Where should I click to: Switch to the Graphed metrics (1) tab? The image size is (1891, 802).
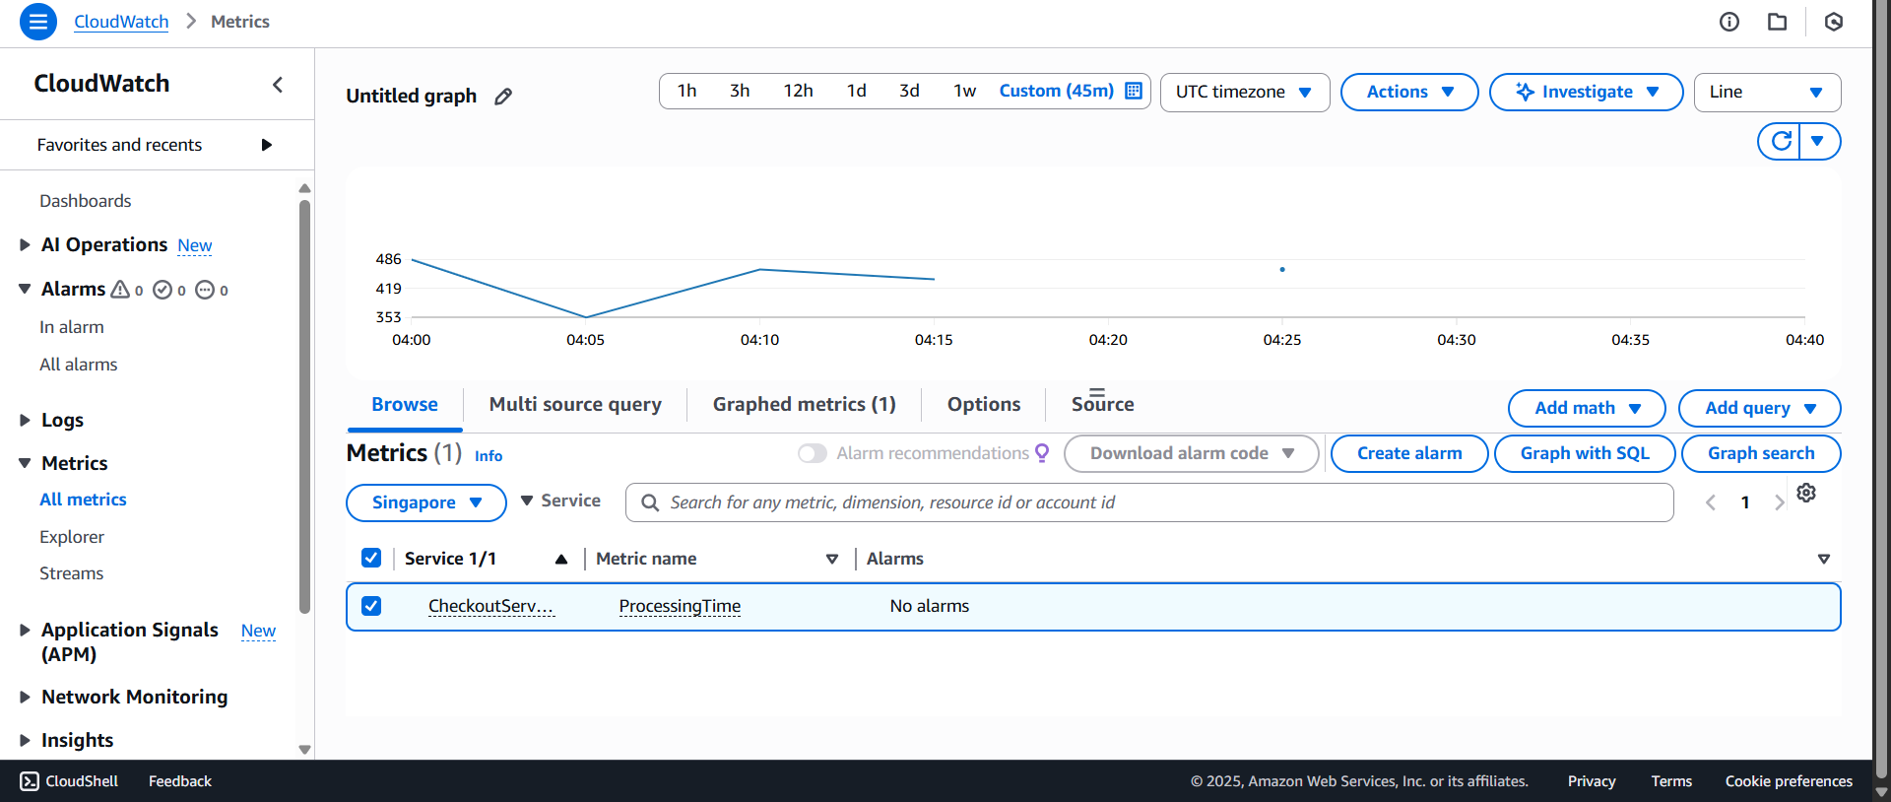pos(804,405)
